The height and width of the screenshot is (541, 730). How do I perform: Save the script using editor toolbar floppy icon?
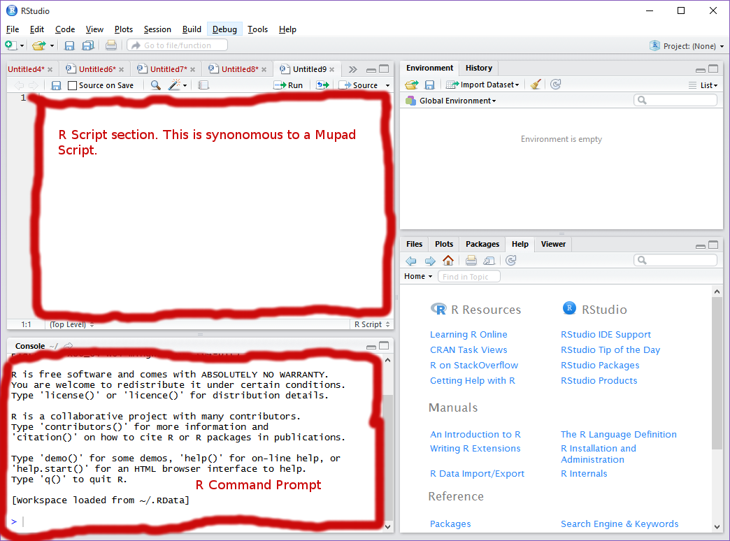56,85
